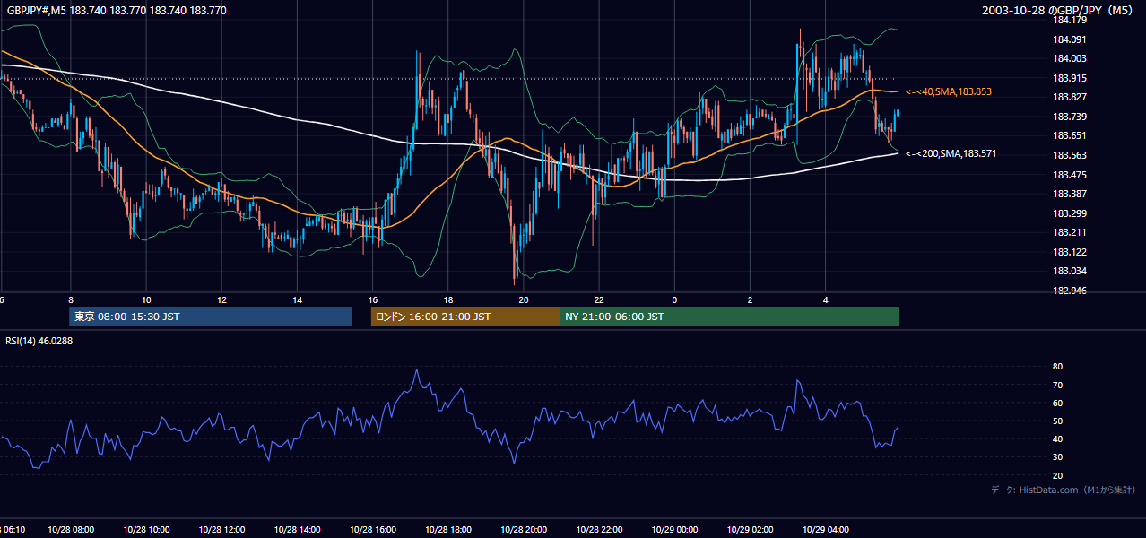
Task: Click hour tick '20' under price chart
Action: coord(524,299)
